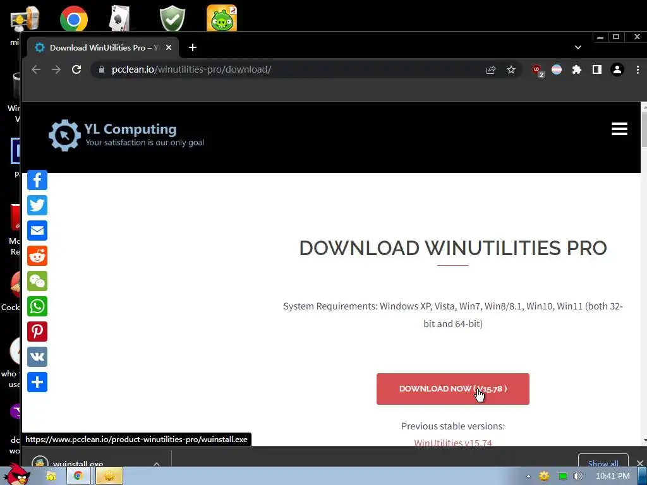
Task: Open the WinUtilities v15.74 link
Action: click(452, 443)
